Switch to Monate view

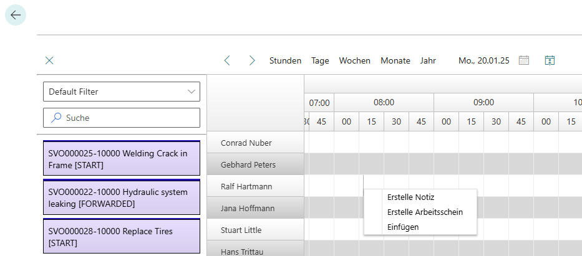[395, 61]
